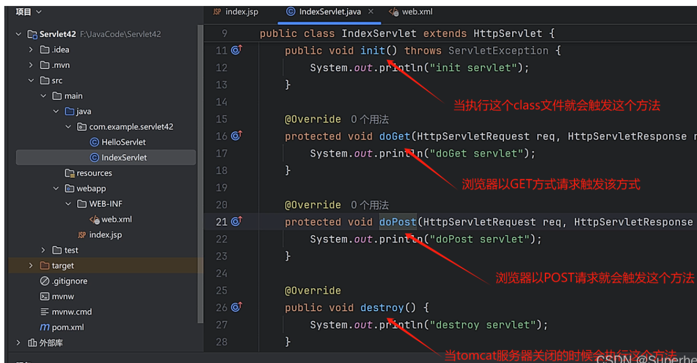Click override gutter icon on line 11

(237, 50)
